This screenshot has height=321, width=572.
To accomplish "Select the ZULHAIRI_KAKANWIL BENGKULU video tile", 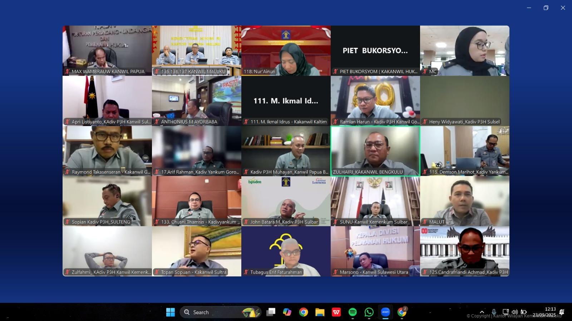I will click(x=375, y=151).
